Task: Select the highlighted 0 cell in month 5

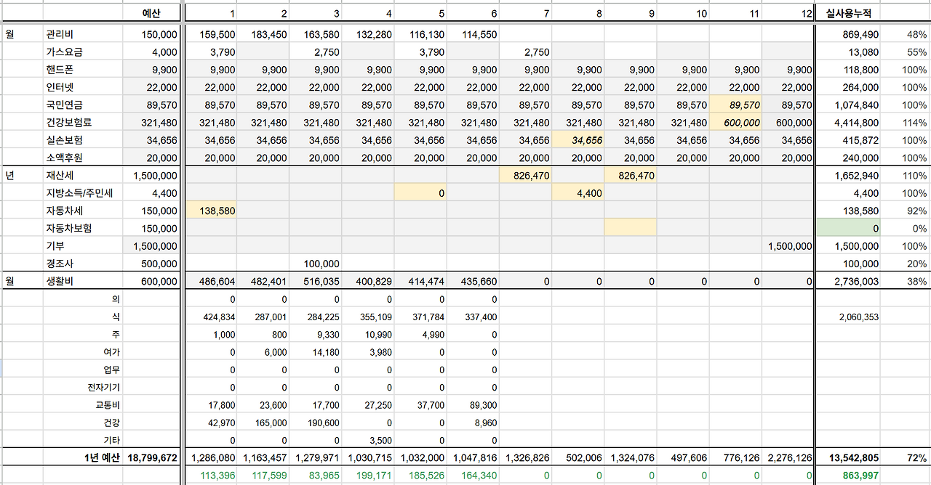Action: pyautogui.click(x=420, y=193)
